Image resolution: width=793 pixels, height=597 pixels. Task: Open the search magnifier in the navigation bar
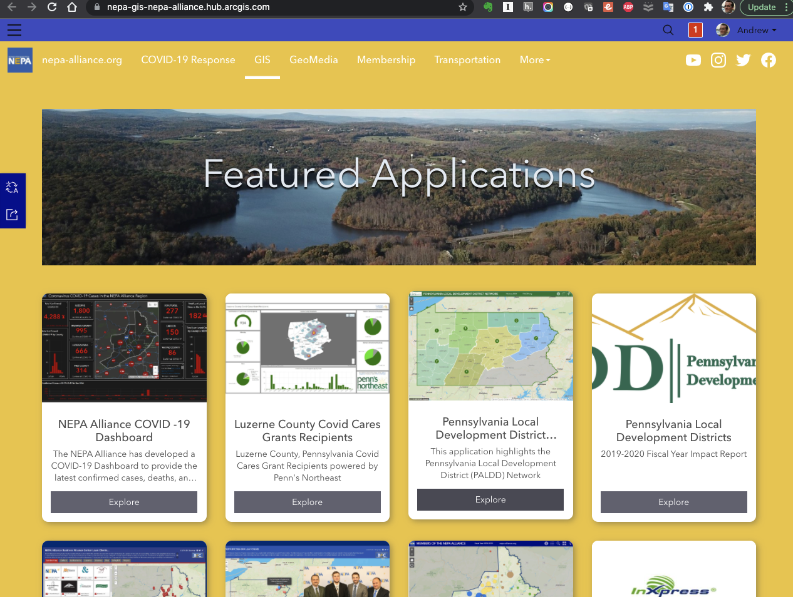point(668,29)
